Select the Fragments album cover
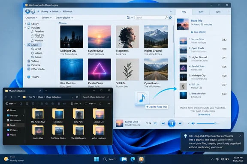This screenshot has height=164, width=247. (127, 37)
